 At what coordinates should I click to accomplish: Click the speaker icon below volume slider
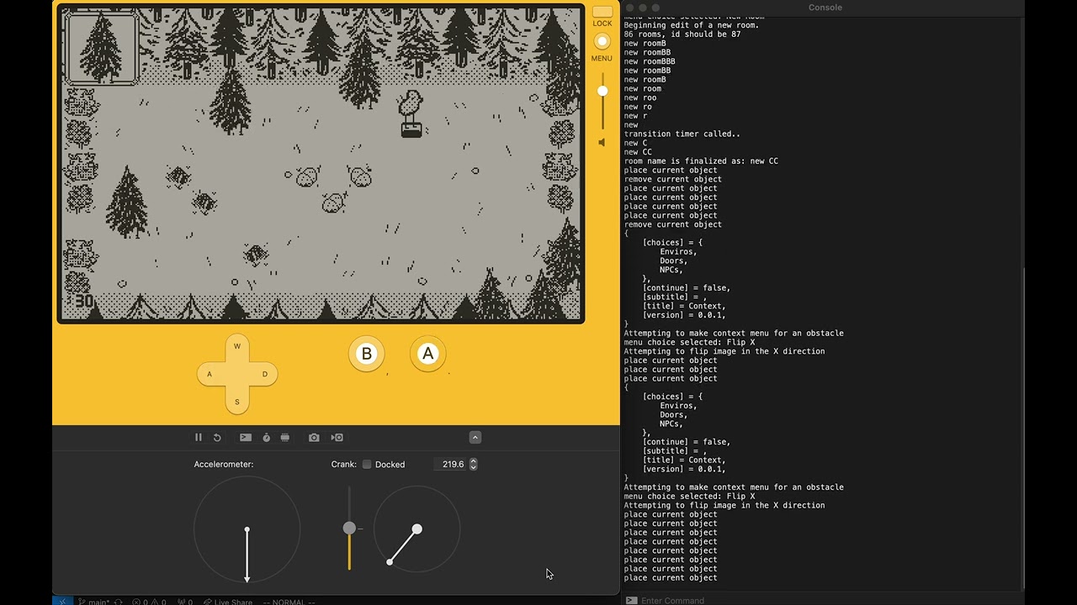click(602, 143)
